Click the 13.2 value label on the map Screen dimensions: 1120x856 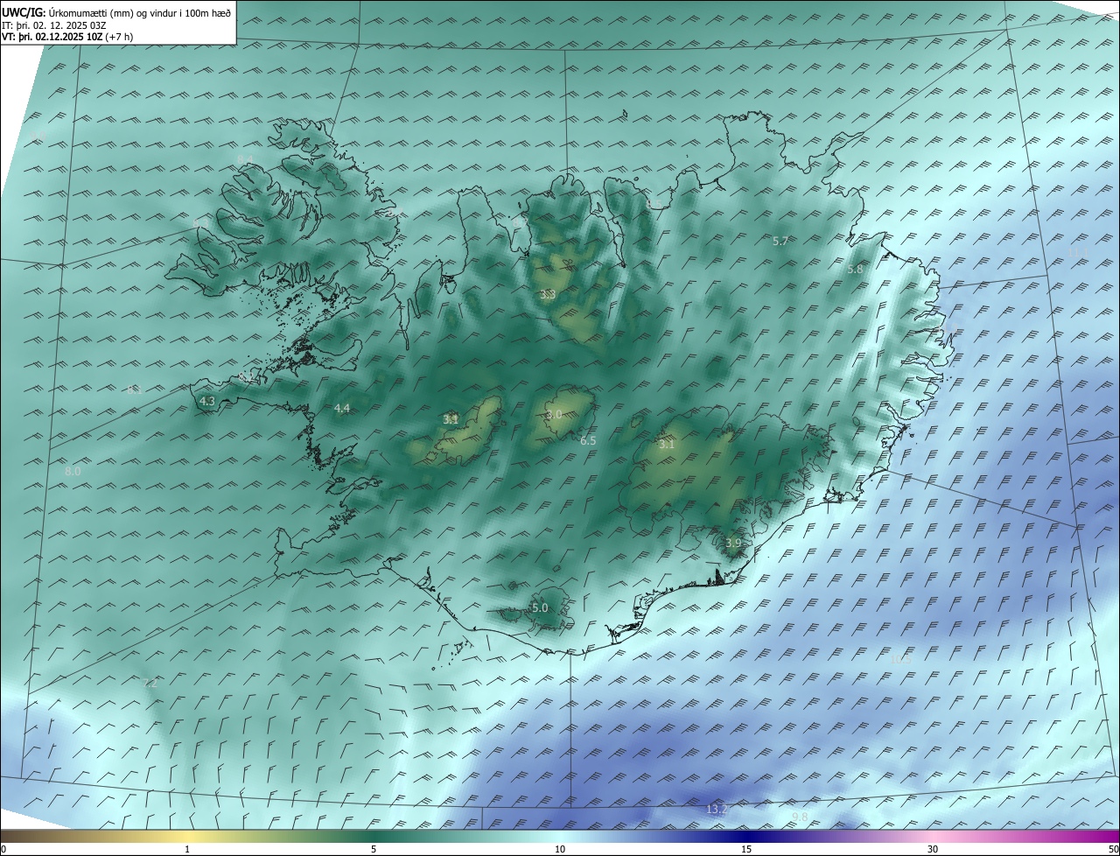717,810
